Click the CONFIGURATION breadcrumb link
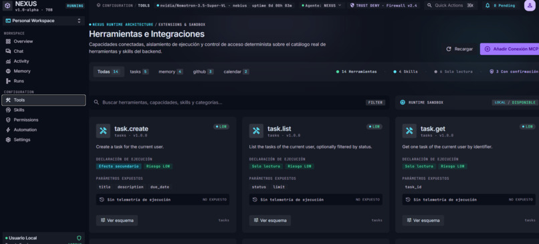Screen dimensions: 539x244 [117, 5]
